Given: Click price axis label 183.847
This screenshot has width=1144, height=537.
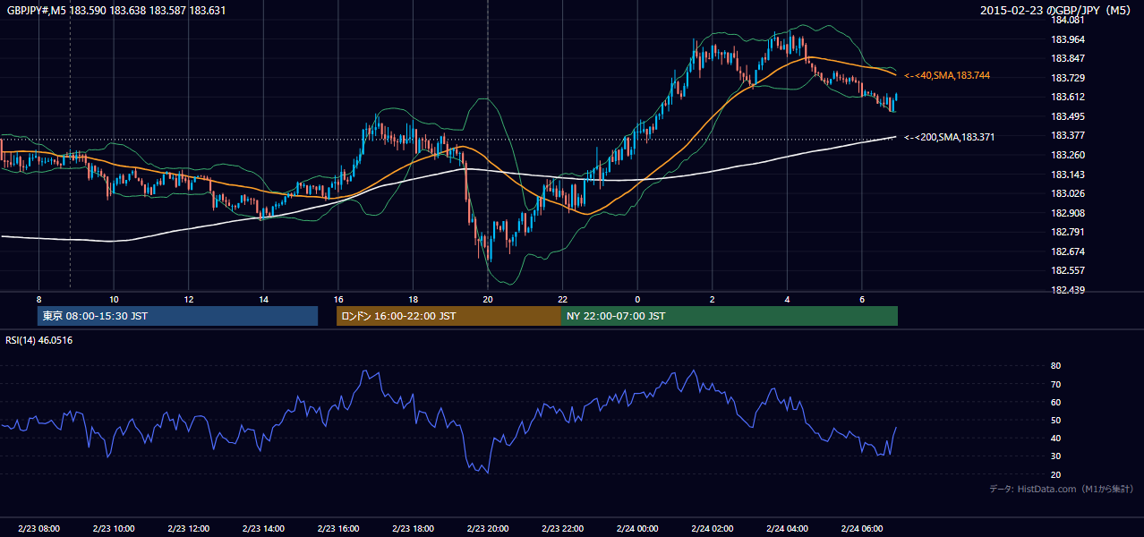Looking at the screenshot, I should tap(1068, 59).
